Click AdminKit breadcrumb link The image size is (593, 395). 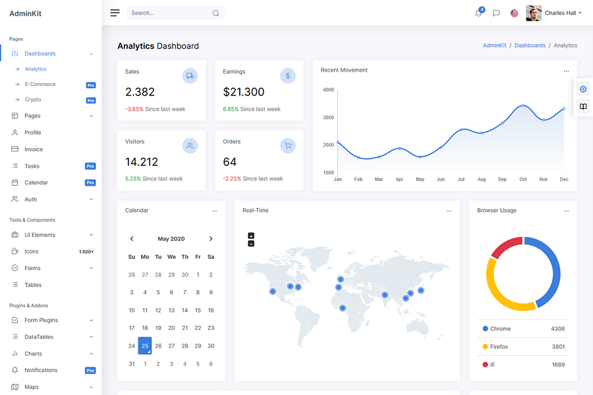(494, 45)
